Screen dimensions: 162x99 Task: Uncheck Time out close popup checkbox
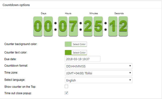point(66,93)
